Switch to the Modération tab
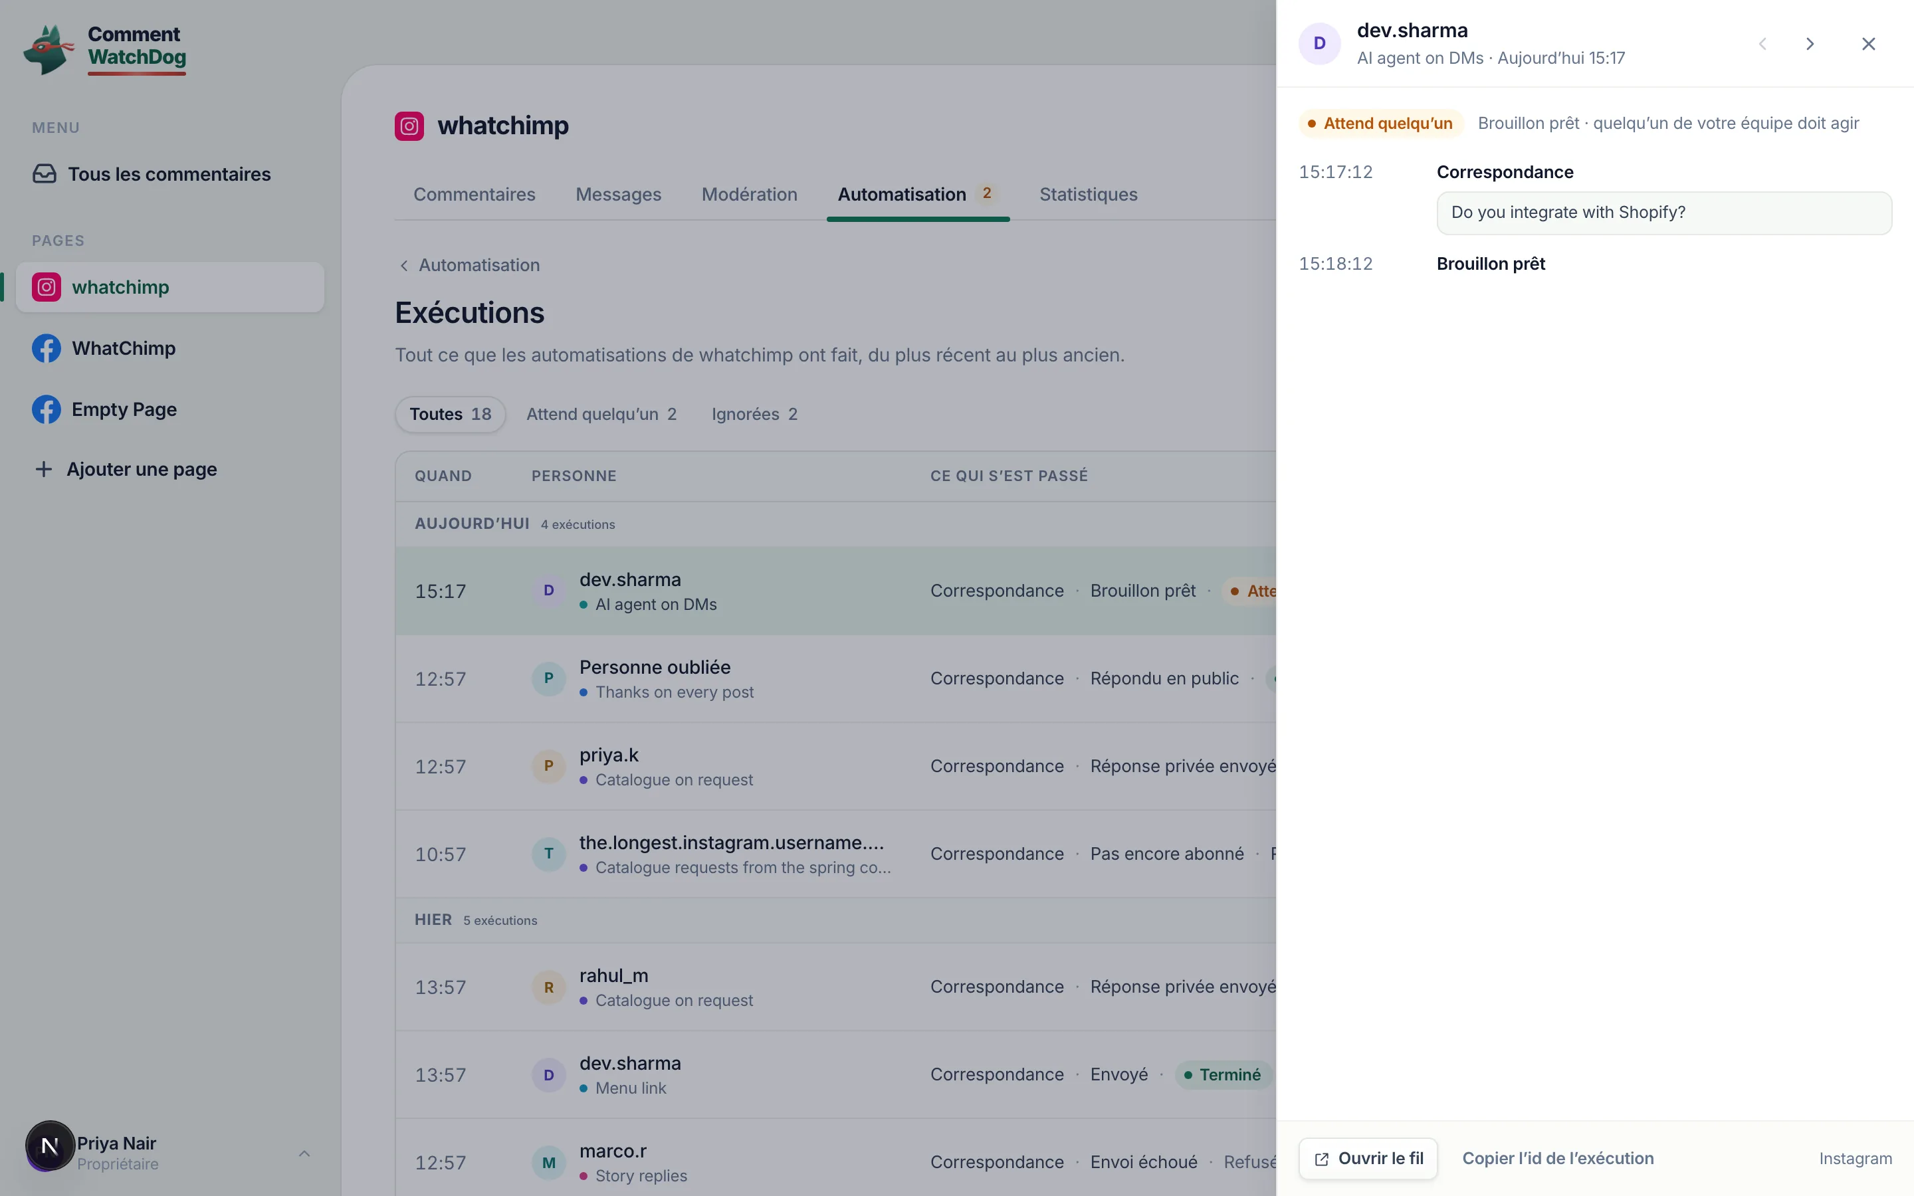Image resolution: width=1914 pixels, height=1196 pixels. 749,195
